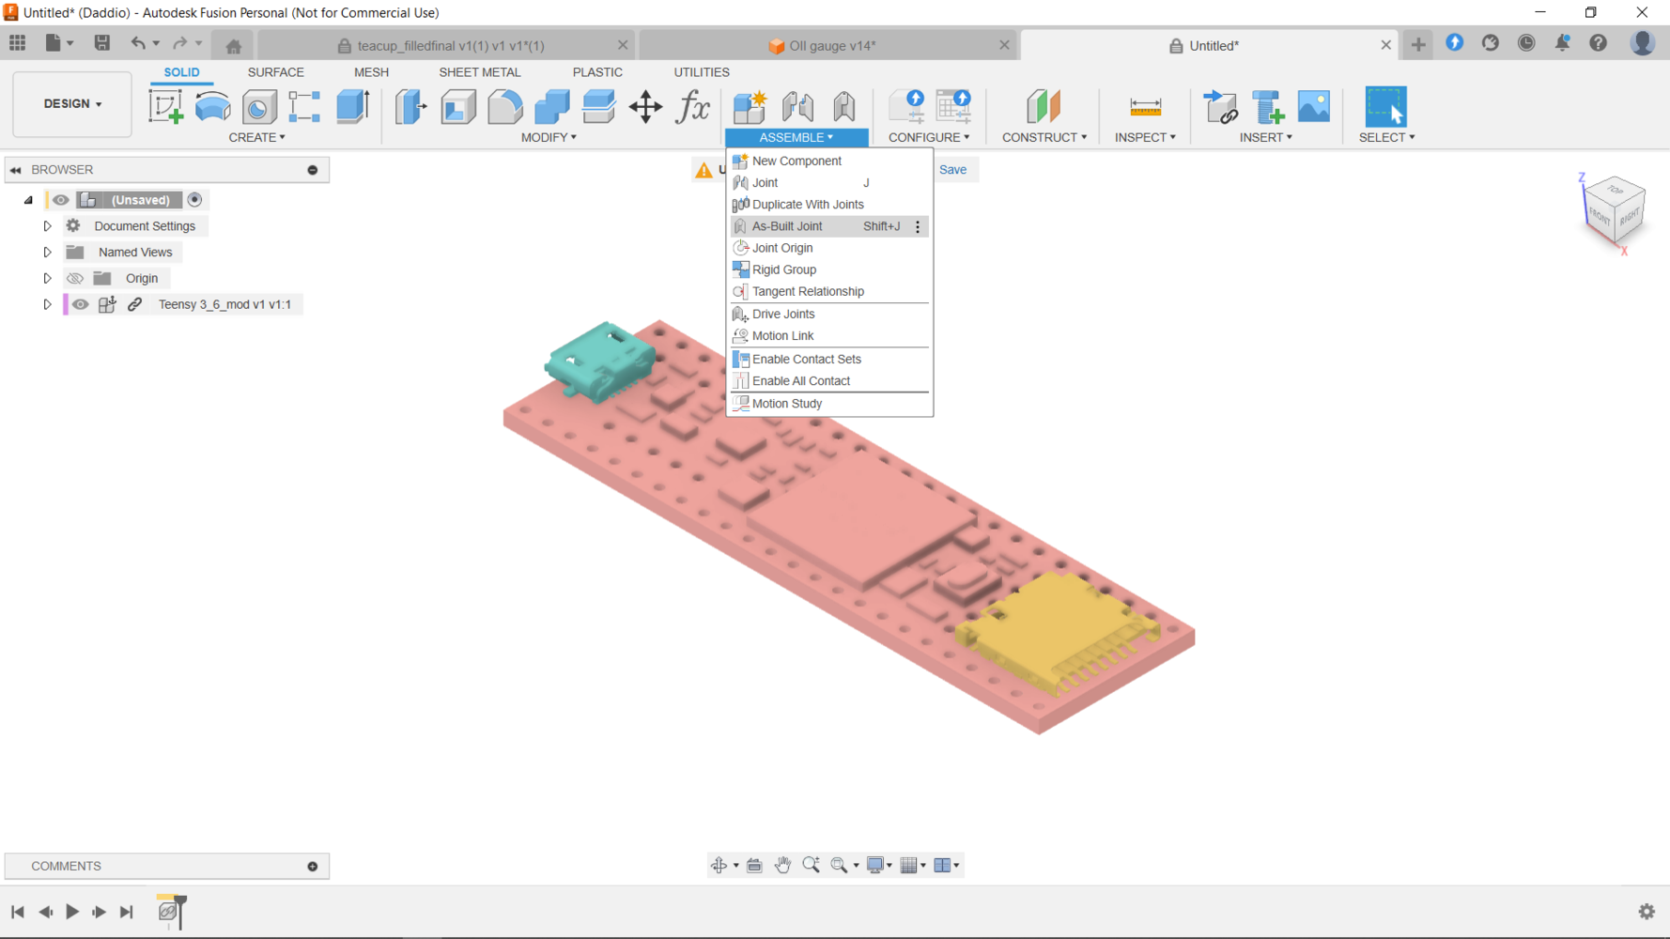Screen dimensions: 1670x939
Task: Click the Press Pull tool icon
Action: [x=410, y=107]
